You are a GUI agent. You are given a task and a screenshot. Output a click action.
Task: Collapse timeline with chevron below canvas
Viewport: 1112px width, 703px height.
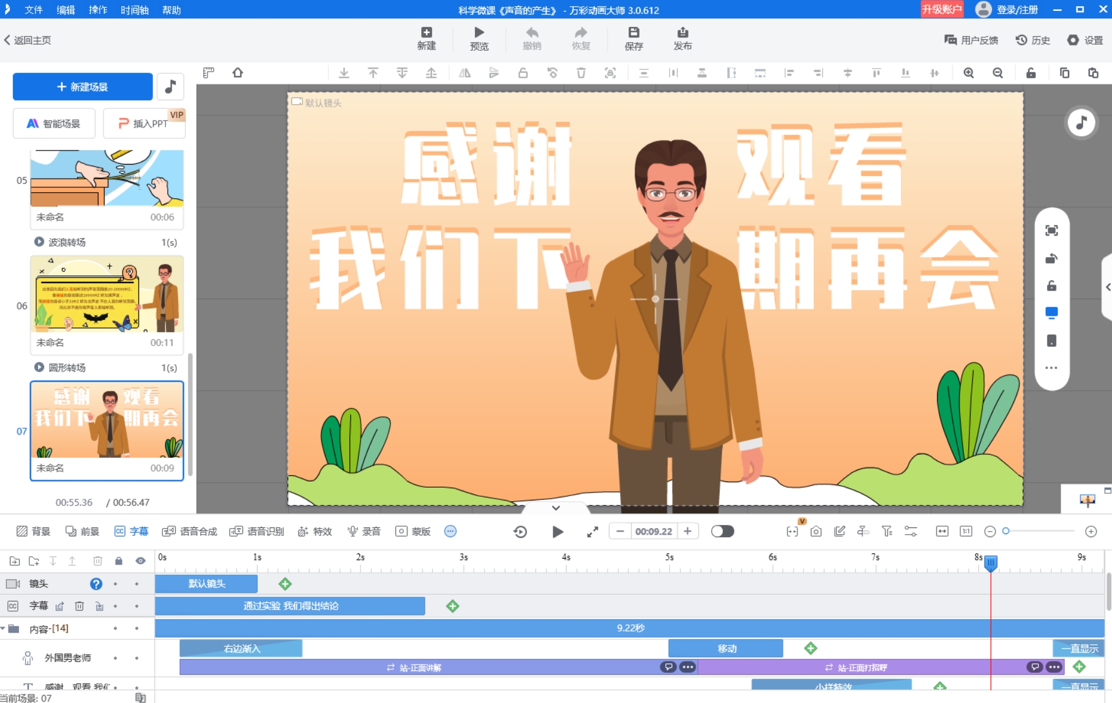(x=556, y=508)
